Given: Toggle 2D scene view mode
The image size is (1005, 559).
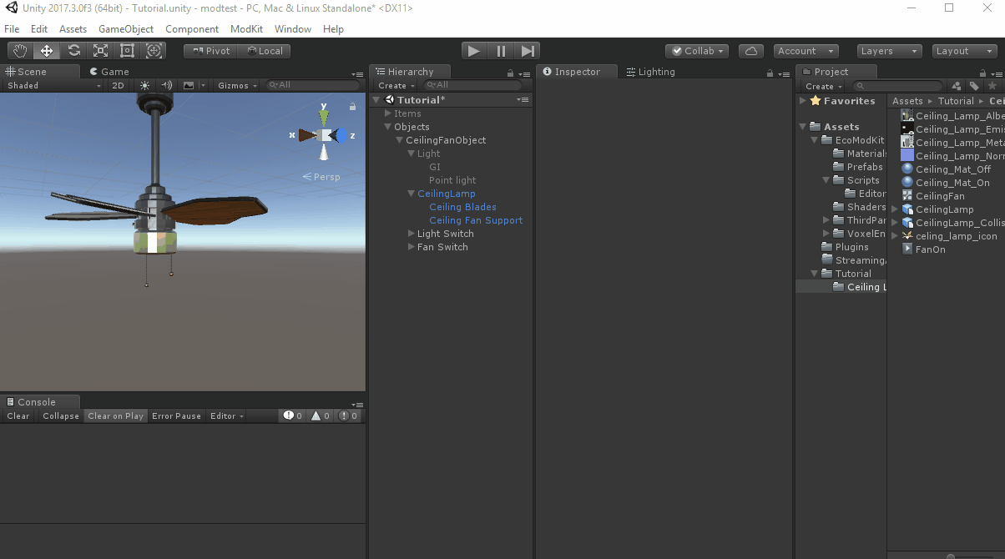Looking at the screenshot, I should 119,85.
